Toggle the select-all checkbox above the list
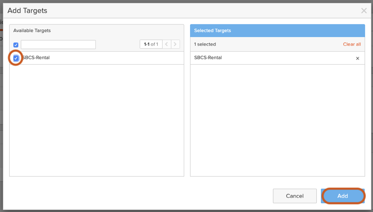Screen dimensions: 373x212 tap(16, 45)
